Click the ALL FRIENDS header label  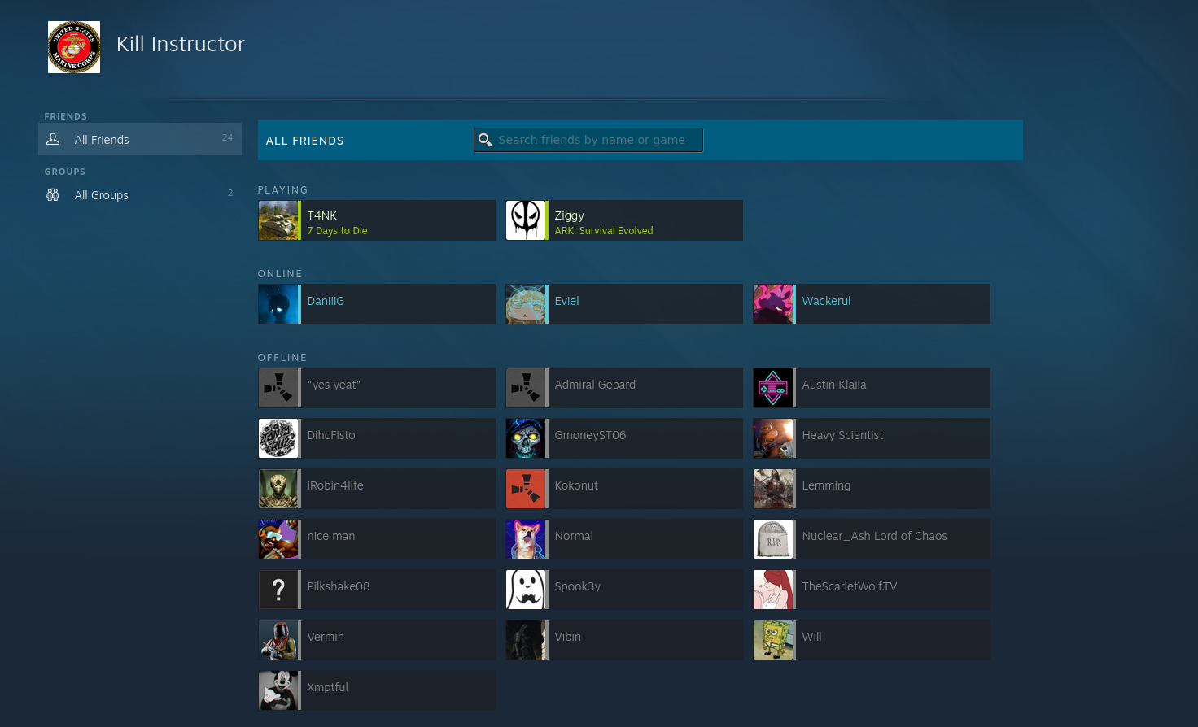coord(304,141)
